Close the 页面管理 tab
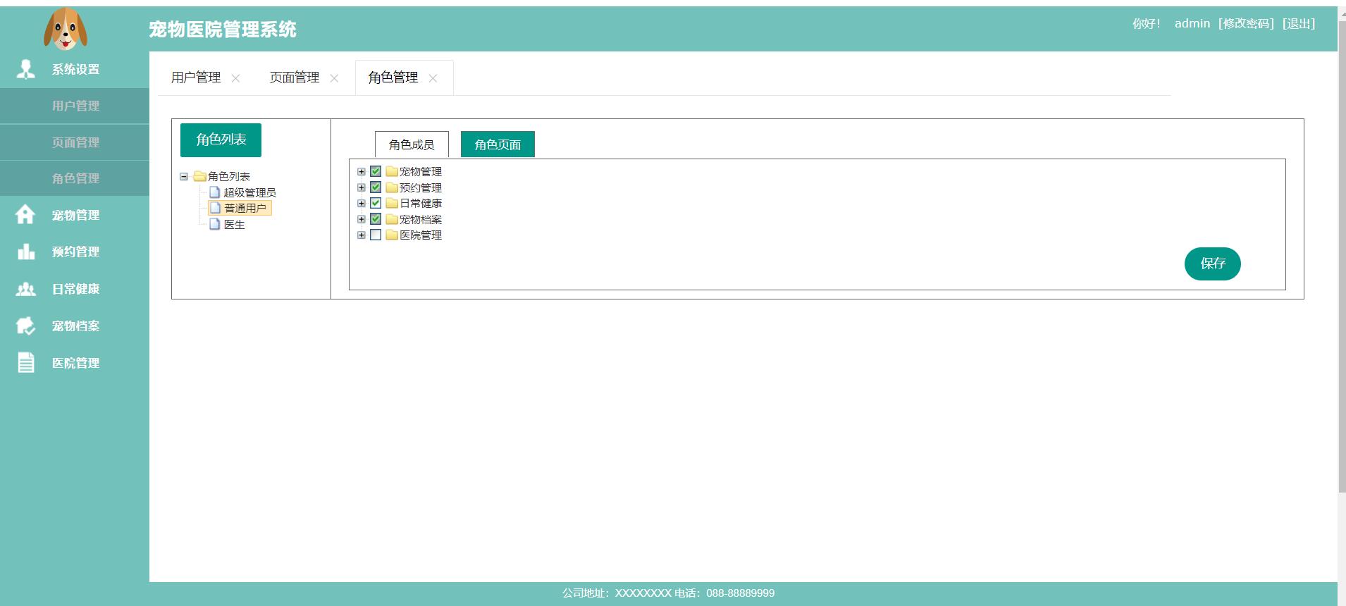The height and width of the screenshot is (606, 1346). pyautogui.click(x=334, y=78)
